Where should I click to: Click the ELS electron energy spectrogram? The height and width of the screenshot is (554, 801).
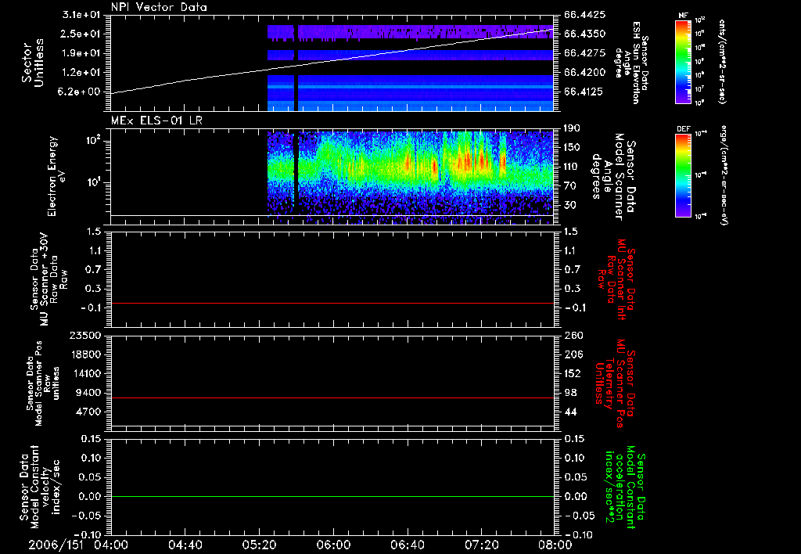411,177
